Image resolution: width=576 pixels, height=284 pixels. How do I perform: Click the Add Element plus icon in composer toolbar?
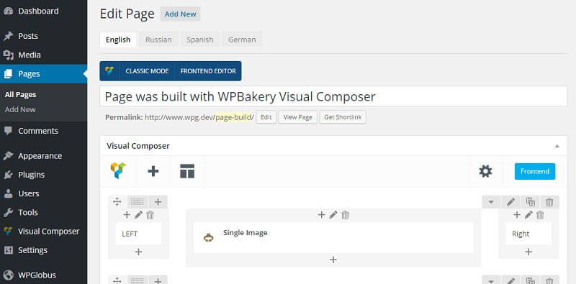pos(153,171)
